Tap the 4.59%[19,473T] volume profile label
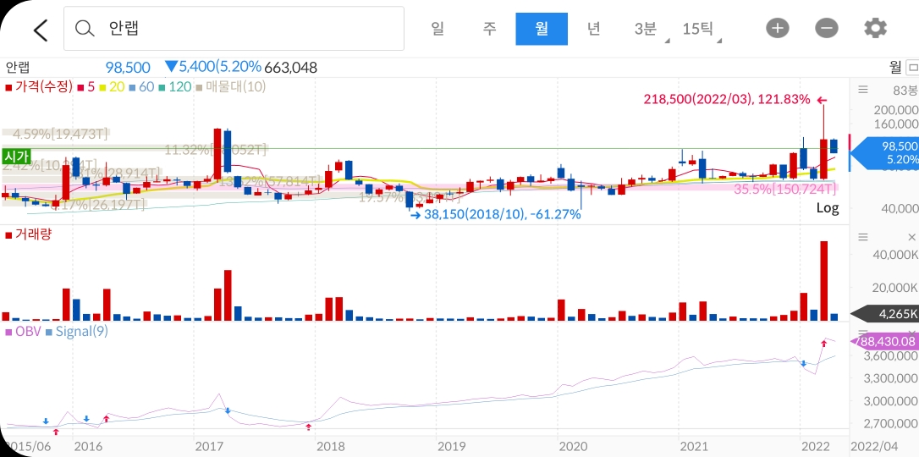 [60, 135]
